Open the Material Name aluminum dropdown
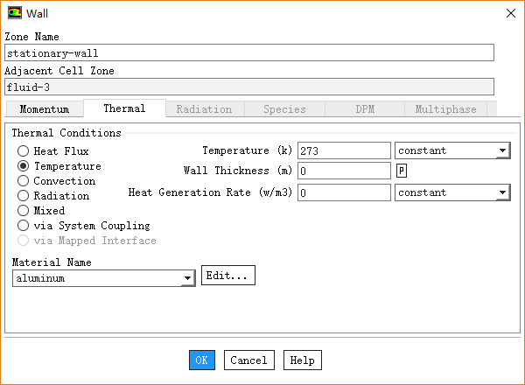The image size is (525, 385). coord(103,278)
